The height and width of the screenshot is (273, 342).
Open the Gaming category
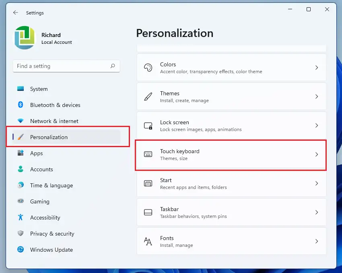66,201
